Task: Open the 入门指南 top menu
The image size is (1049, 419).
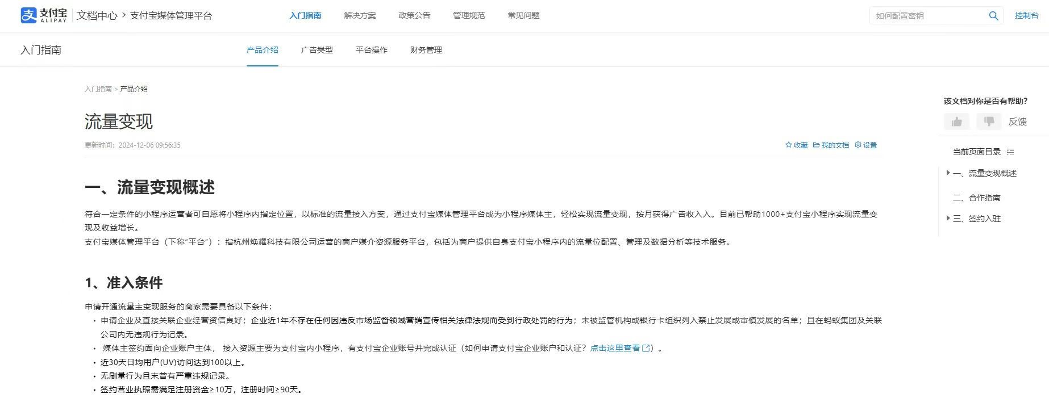Action: click(305, 15)
